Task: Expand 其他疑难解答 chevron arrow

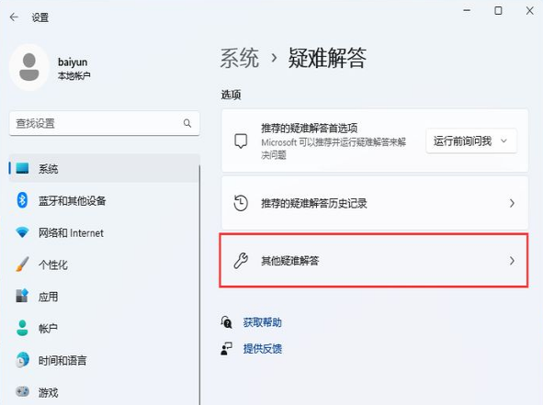Action: click(x=512, y=261)
